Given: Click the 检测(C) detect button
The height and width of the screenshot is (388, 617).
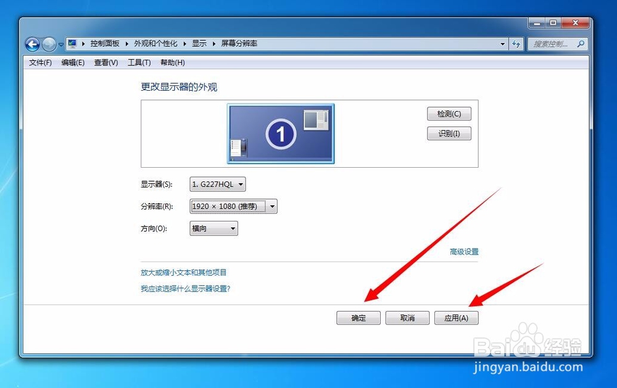Looking at the screenshot, I should (449, 114).
